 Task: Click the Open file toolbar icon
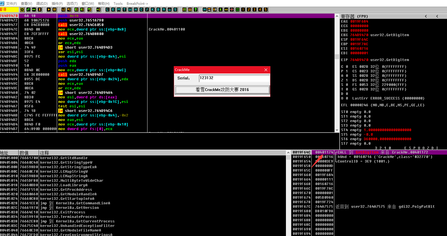tap(22, 10)
